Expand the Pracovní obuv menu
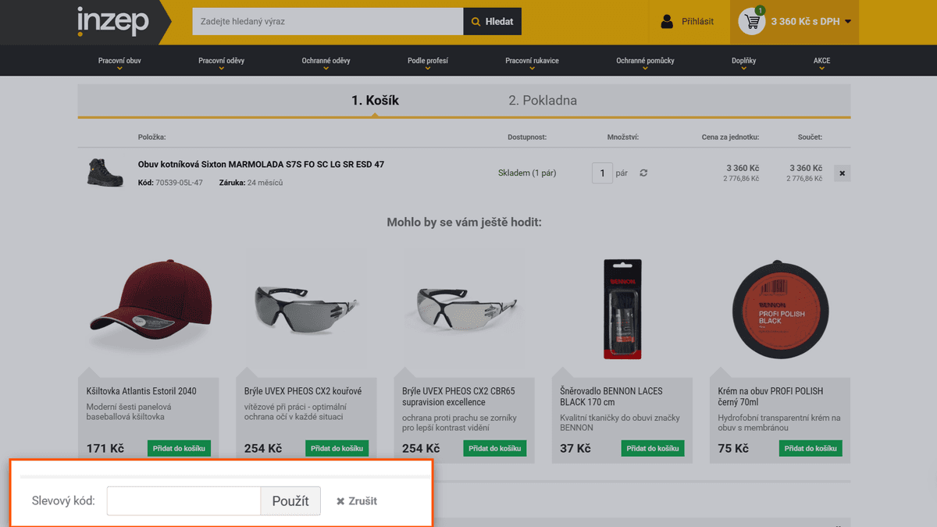This screenshot has height=527, width=937. point(119,61)
